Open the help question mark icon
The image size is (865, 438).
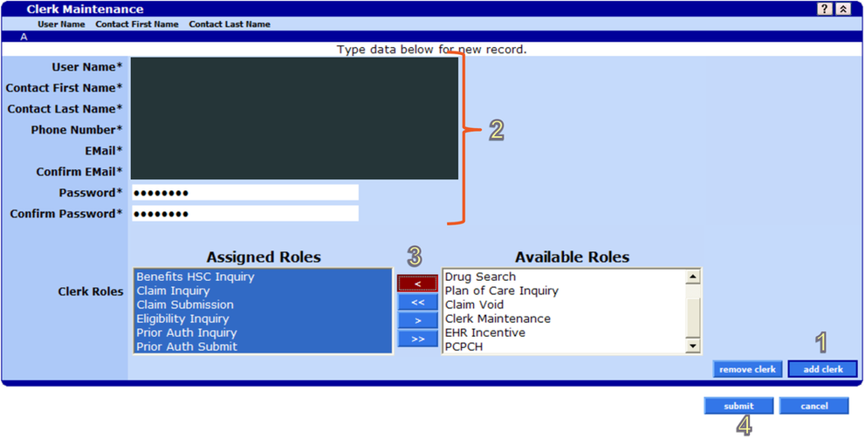tap(826, 9)
